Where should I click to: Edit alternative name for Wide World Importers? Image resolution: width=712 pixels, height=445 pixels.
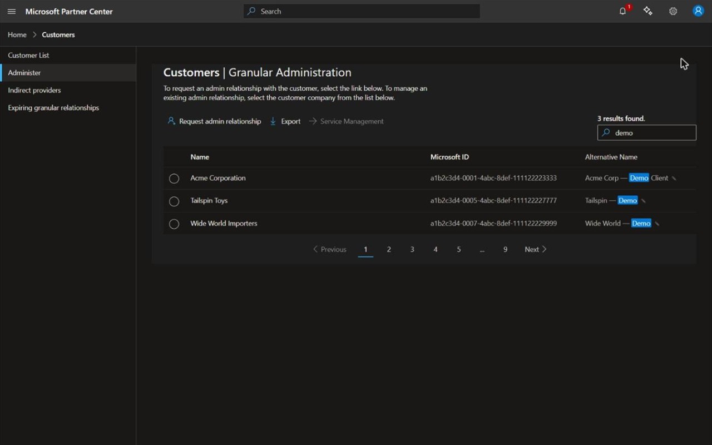click(x=657, y=224)
